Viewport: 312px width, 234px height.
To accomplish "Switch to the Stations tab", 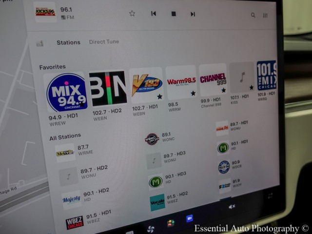I will coord(68,42).
